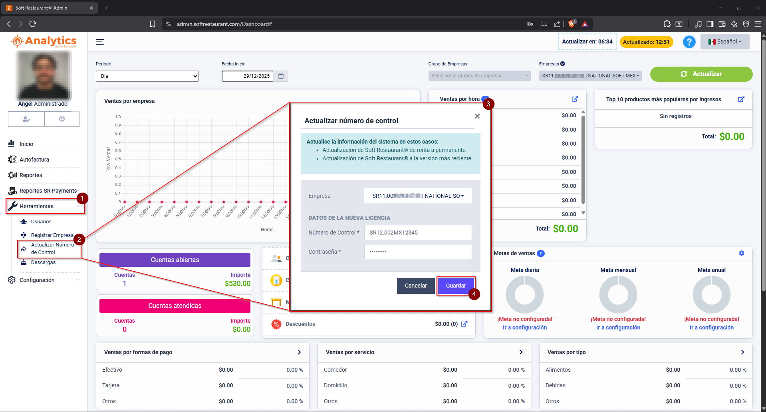Click the Número de Control field
Image resolution: width=766 pixels, height=412 pixels.
tap(418, 233)
